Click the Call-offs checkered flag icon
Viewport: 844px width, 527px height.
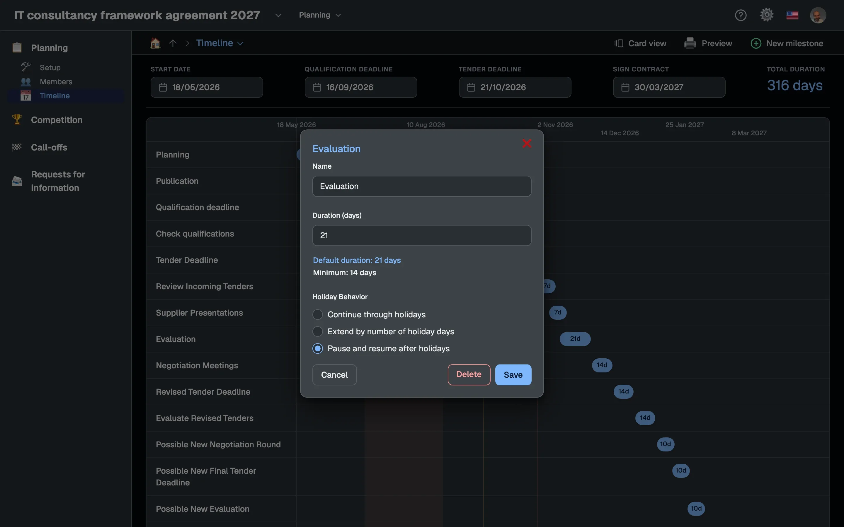pyautogui.click(x=17, y=148)
